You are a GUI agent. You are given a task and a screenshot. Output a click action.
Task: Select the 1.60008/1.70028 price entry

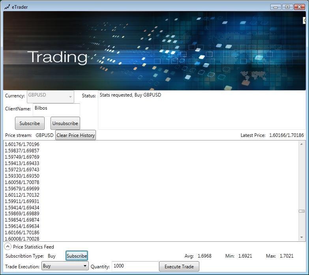[22, 239]
